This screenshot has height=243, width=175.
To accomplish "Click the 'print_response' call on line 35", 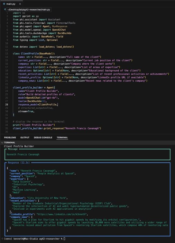I will click(54, 128).
